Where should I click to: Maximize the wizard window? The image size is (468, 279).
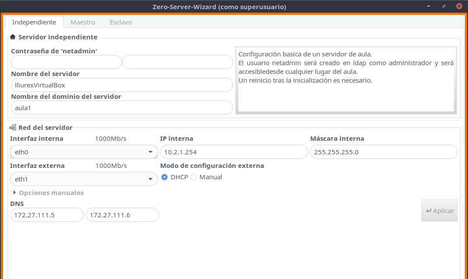point(444,7)
